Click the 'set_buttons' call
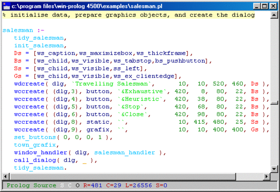280x192 pixels. coord(35,137)
